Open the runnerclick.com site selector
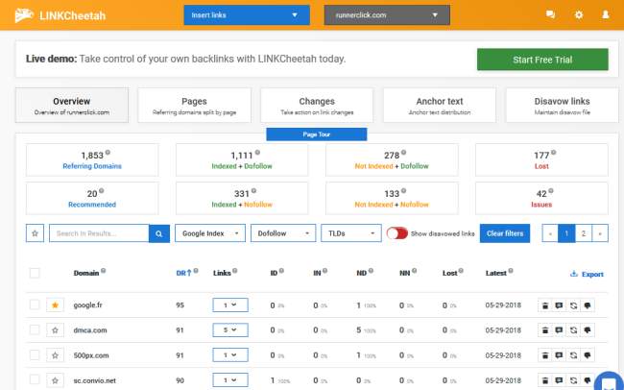624x390 pixels. click(x=387, y=15)
